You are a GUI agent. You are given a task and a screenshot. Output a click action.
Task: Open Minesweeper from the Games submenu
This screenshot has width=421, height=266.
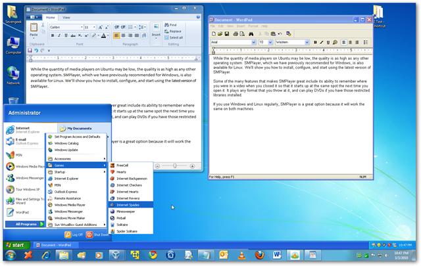pos(128,212)
